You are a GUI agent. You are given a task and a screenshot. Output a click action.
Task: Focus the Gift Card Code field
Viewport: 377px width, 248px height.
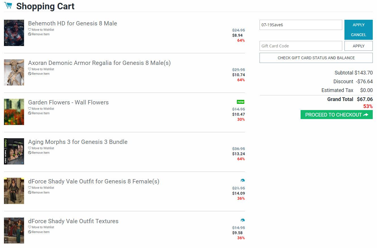tap(301, 46)
